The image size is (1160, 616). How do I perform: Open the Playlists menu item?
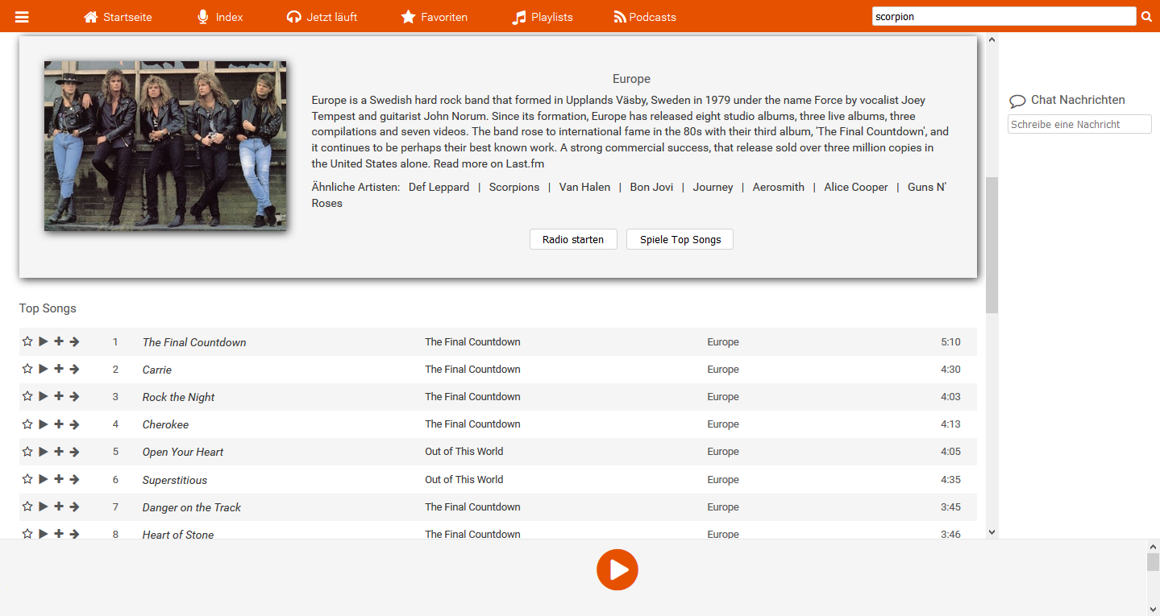point(543,17)
